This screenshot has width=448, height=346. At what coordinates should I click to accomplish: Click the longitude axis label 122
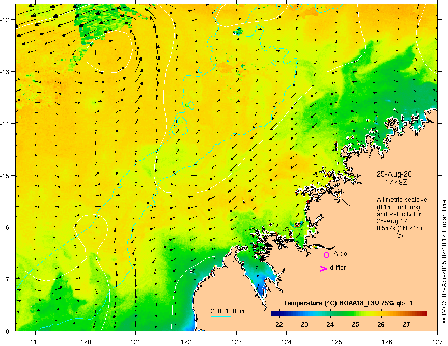[186, 342]
